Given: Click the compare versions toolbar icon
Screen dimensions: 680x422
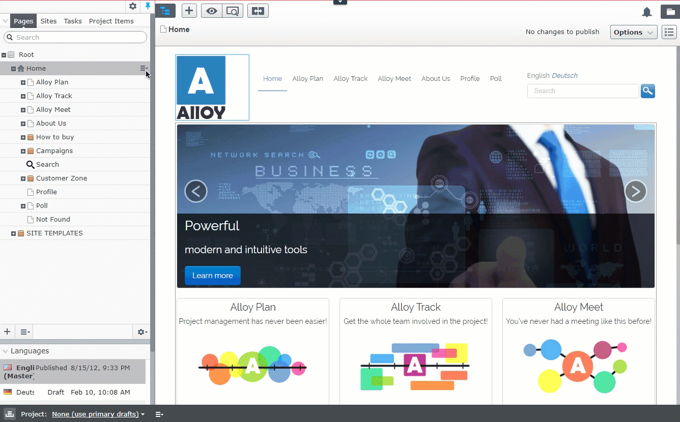Looking at the screenshot, I should 258,11.
